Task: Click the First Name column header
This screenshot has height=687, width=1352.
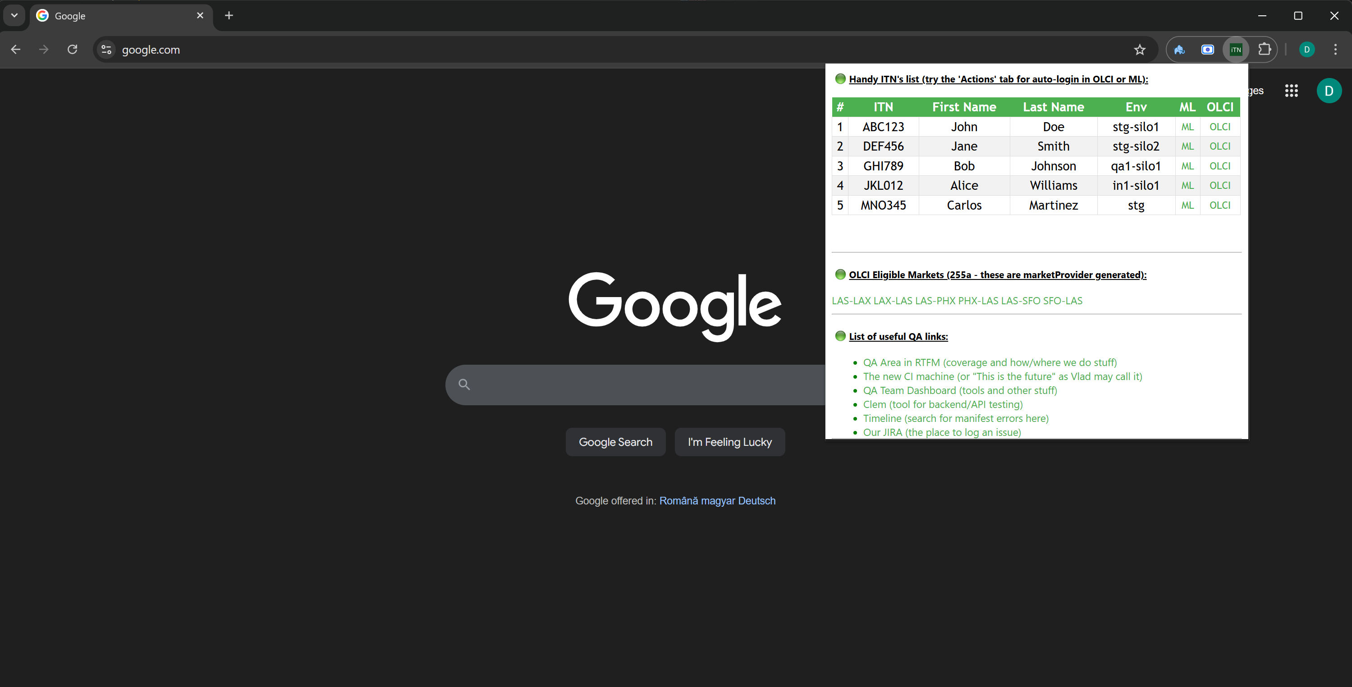Action: point(964,107)
